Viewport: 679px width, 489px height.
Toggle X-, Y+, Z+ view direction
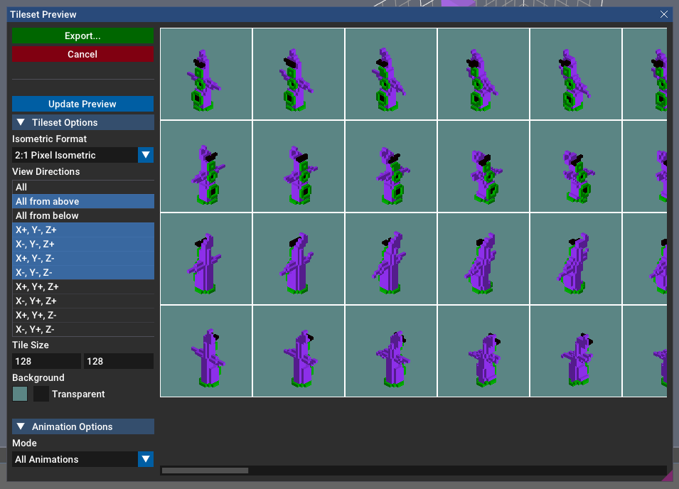point(83,301)
